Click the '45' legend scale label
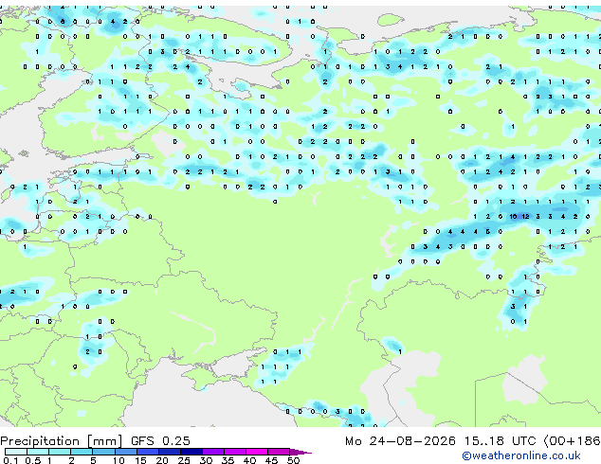The width and height of the screenshot is (601, 464). coord(271,460)
